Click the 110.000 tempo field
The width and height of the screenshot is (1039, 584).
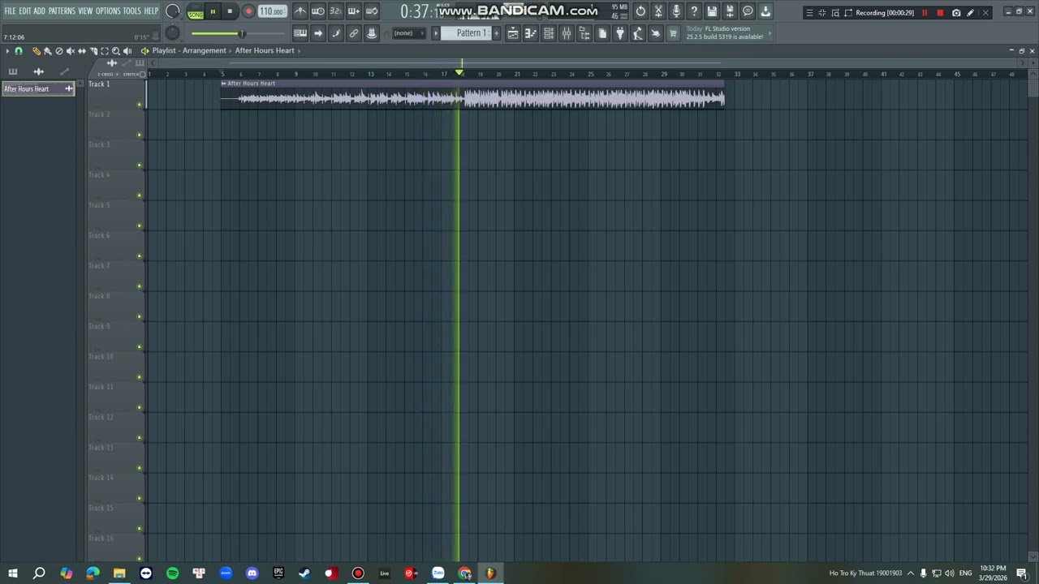tap(272, 11)
